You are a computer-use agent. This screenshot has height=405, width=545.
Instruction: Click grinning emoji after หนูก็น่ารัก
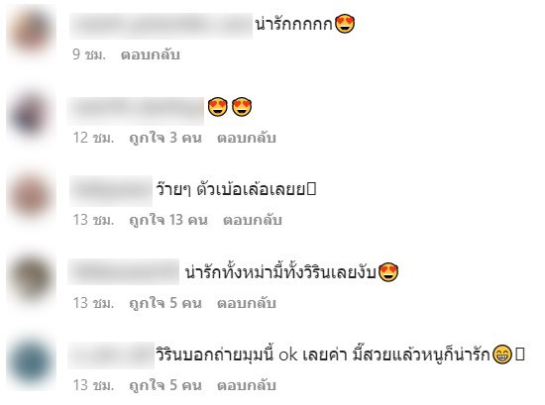[x=502, y=354]
